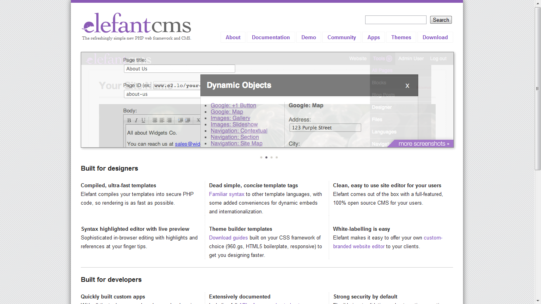Open the Community section
The height and width of the screenshot is (304, 541).
[342, 37]
